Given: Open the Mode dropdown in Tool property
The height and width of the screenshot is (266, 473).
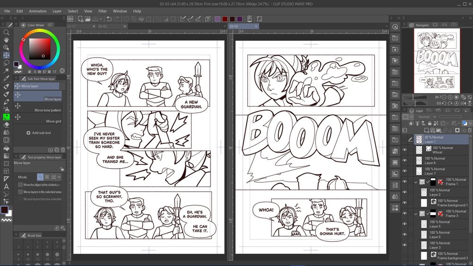Looking at the screenshot, I should [59, 177].
